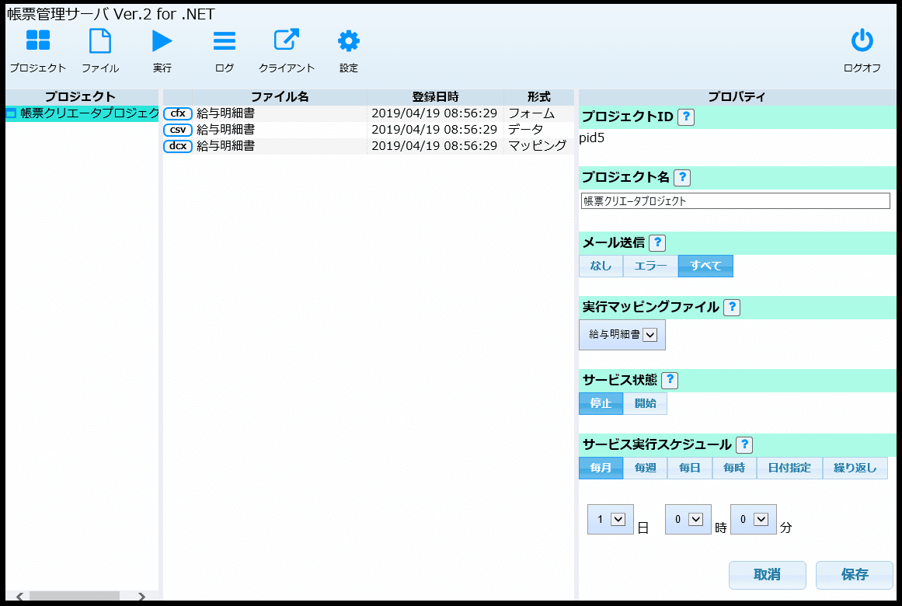Screen dimensions: 902x606
Task: Click the プロパティ panel header
Action: (x=737, y=96)
